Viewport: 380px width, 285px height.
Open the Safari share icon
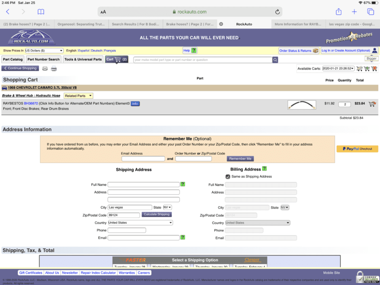pos(339,11)
